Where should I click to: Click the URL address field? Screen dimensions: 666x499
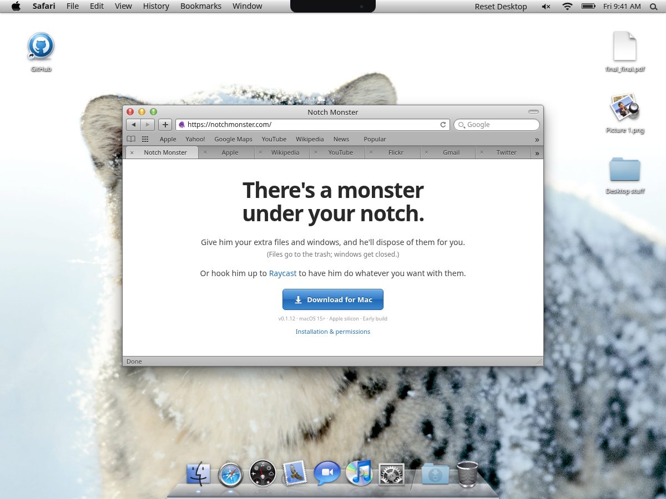[312, 125]
